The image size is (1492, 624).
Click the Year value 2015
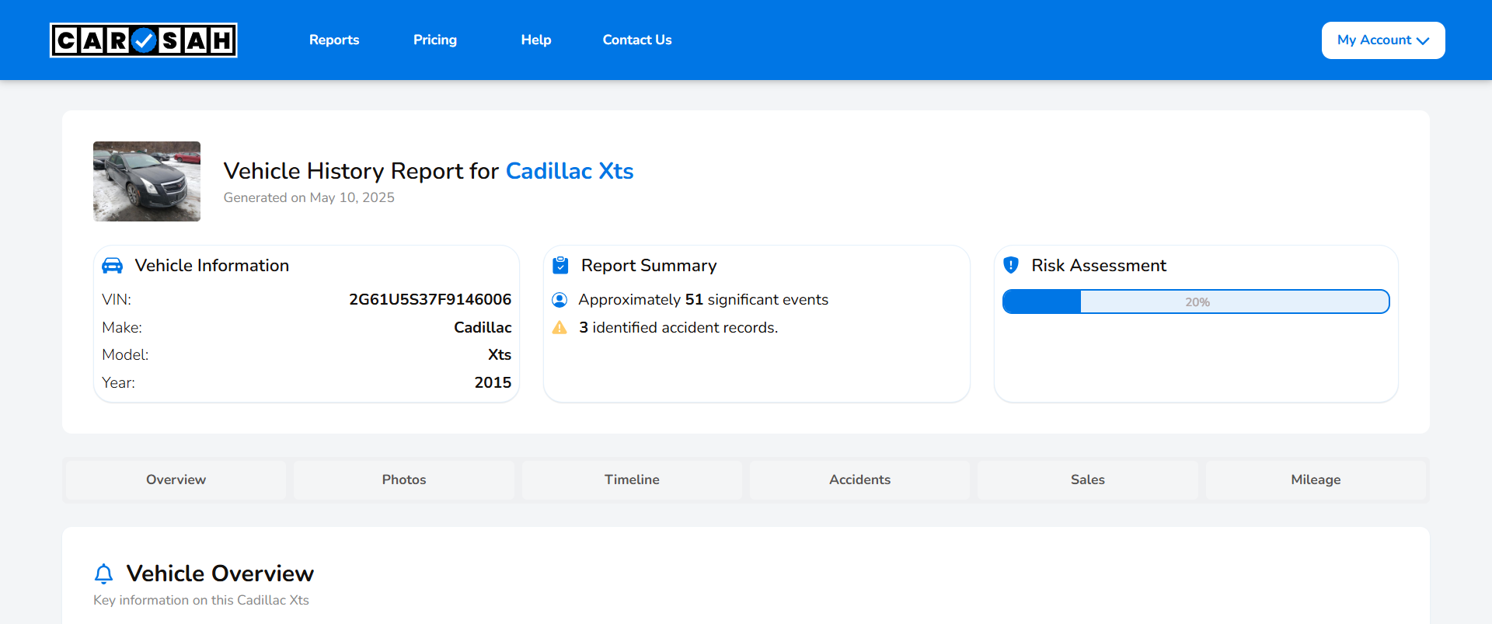pos(493,383)
